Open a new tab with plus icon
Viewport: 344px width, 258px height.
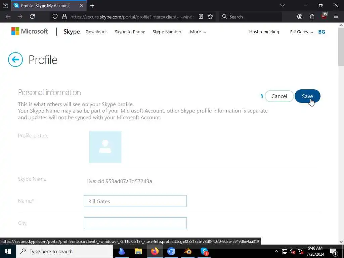pyautogui.click(x=92, y=6)
